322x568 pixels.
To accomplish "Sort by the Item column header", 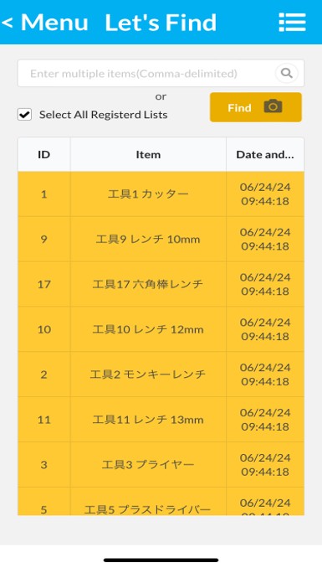I will pyautogui.click(x=148, y=155).
